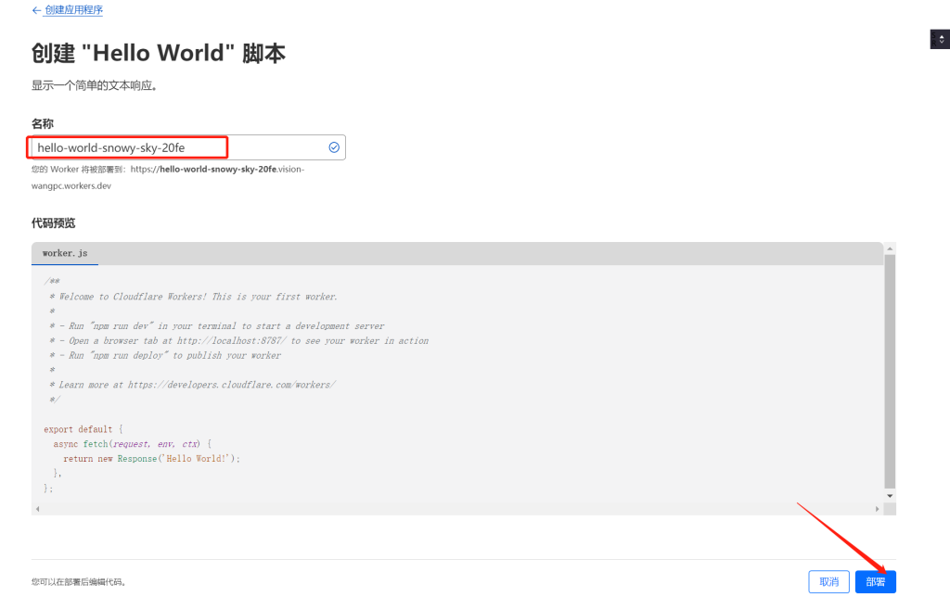The height and width of the screenshot is (610, 950).
Task: Select the worker.js tab
Action: click(65, 253)
